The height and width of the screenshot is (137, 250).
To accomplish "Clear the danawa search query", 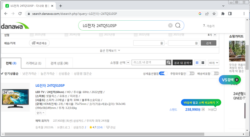I will click(170, 25).
